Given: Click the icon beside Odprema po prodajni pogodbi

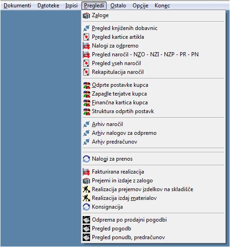Looking at the screenshot, I should pyautogui.click(x=86, y=220).
